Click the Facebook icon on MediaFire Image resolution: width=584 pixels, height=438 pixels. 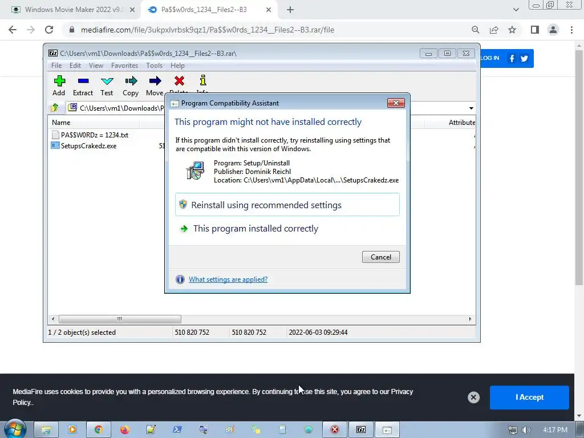pos(512,59)
